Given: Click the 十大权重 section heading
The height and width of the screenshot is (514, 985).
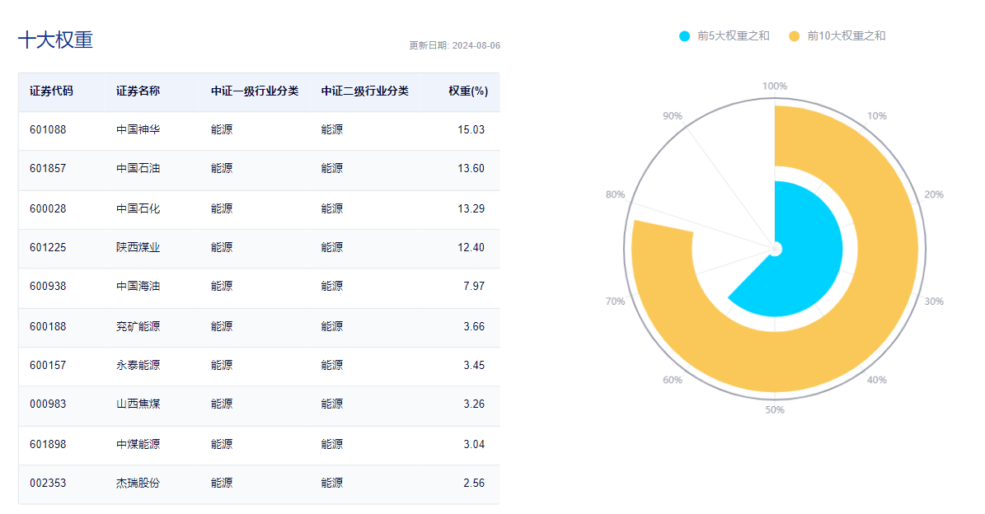Looking at the screenshot, I should [x=55, y=40].
